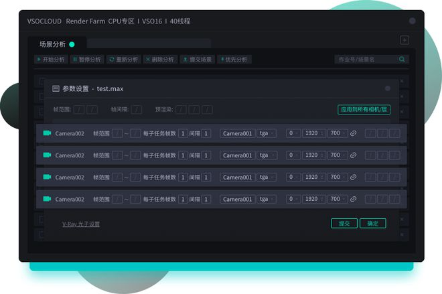Click the first 预渲染 input box
The width and height of the screenshot is (442, 294).
click(181, 110)
